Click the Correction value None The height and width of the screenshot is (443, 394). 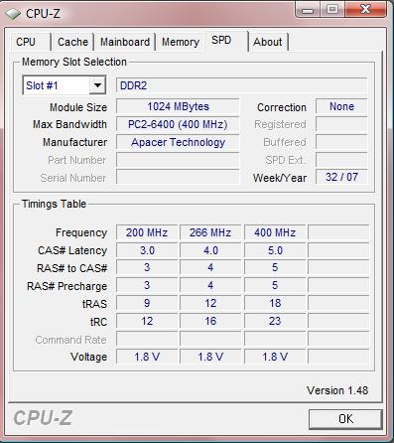click(341, 106)
